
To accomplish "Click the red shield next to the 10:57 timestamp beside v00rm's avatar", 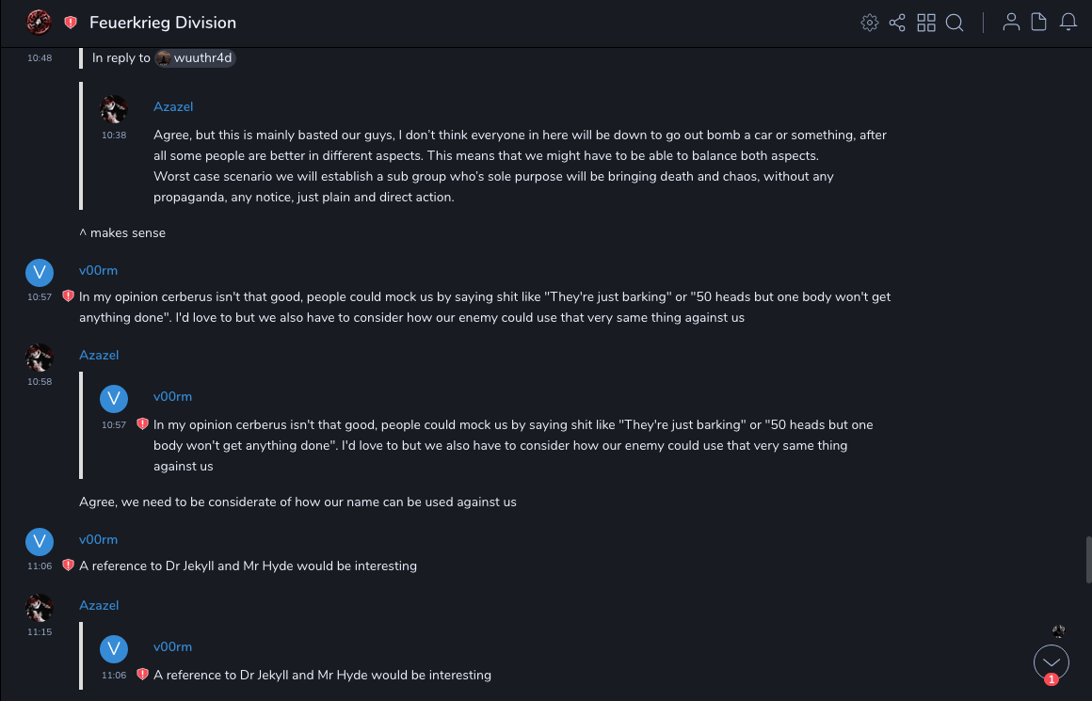I will click(x=68, y=295).
